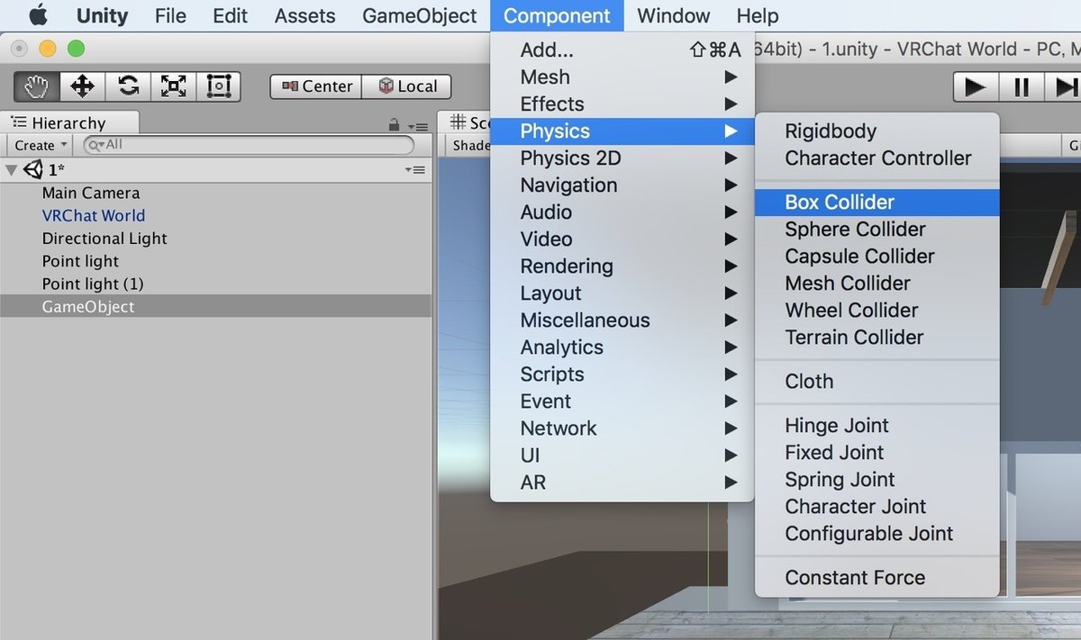Close the Component menu
This screenshot has width=1081, height=640.
pyautogui.click(x=557, y=15)
